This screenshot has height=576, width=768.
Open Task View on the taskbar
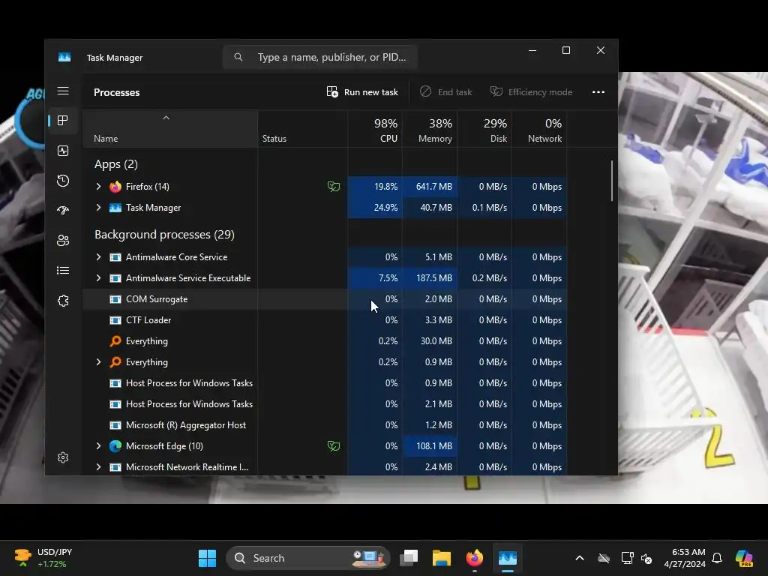click(409, 558)
